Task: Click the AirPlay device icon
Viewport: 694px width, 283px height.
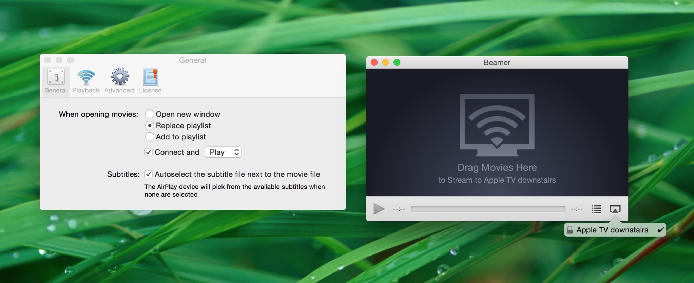Action: pos(615,209)
